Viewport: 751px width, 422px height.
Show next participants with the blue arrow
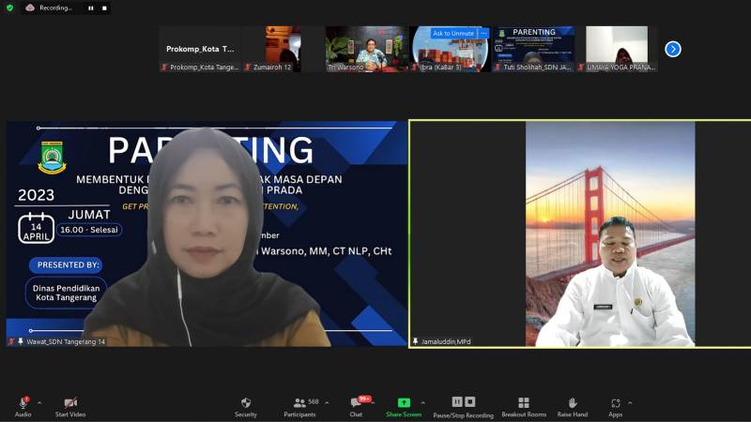click(x=673, y=49)
